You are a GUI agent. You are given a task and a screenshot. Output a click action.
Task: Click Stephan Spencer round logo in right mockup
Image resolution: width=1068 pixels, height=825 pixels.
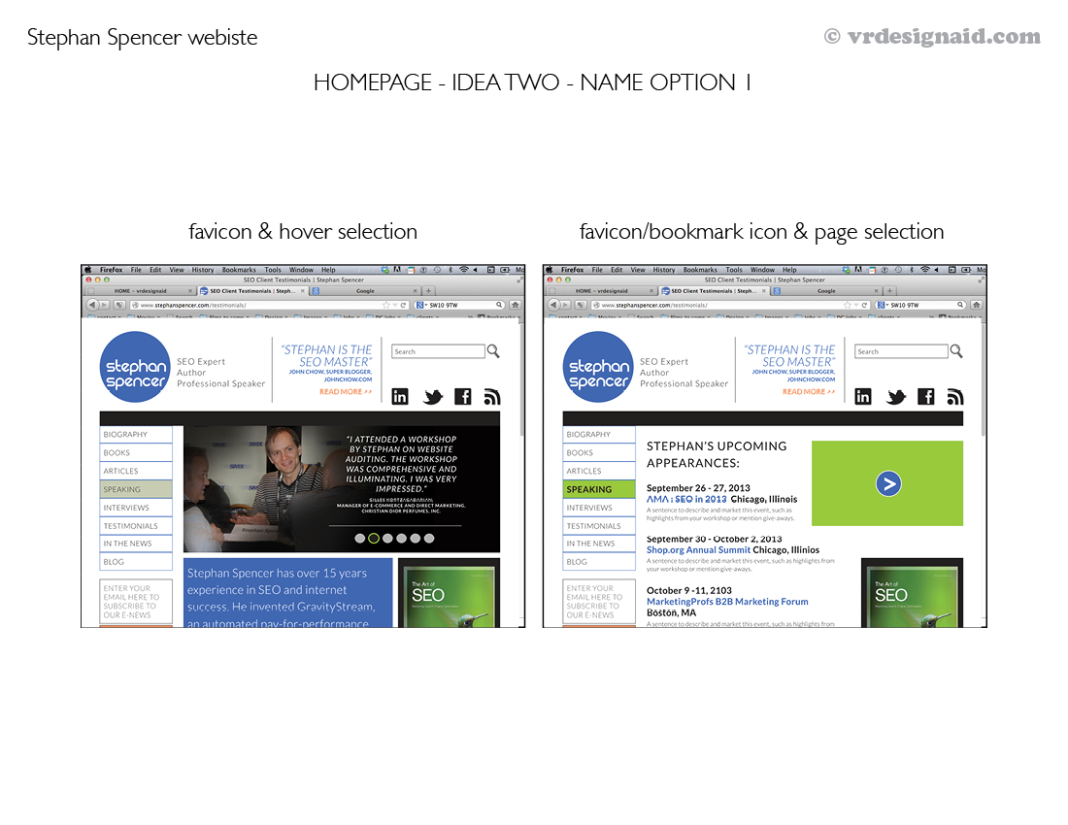tap(598, 367)
